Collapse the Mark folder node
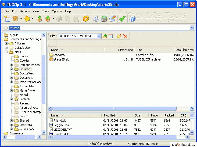 point(6,52)
